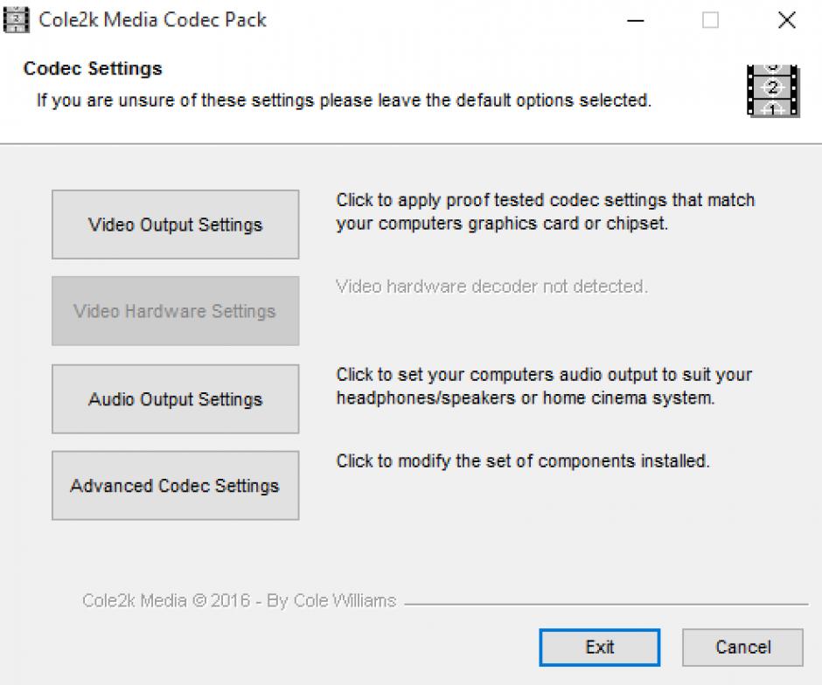Click 'Video hardware decoder not detected.' text
This screenshot has width=822, height=685.
click(x=491, y=287)
